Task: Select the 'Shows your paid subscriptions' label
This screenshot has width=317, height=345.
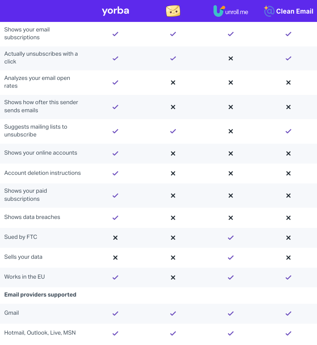Action: [25, 195]
